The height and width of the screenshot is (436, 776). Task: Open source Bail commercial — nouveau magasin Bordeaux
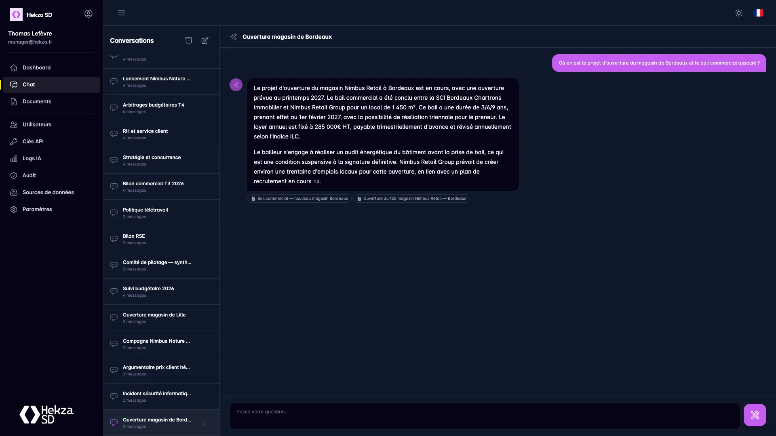[299, 199]
